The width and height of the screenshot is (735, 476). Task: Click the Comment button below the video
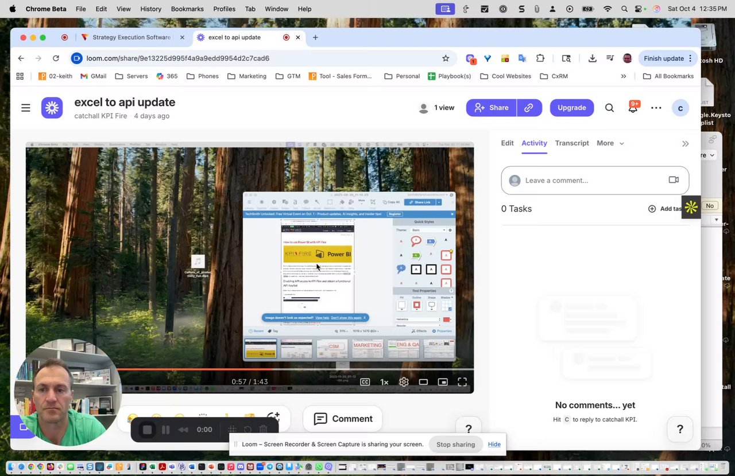[343, 419]
